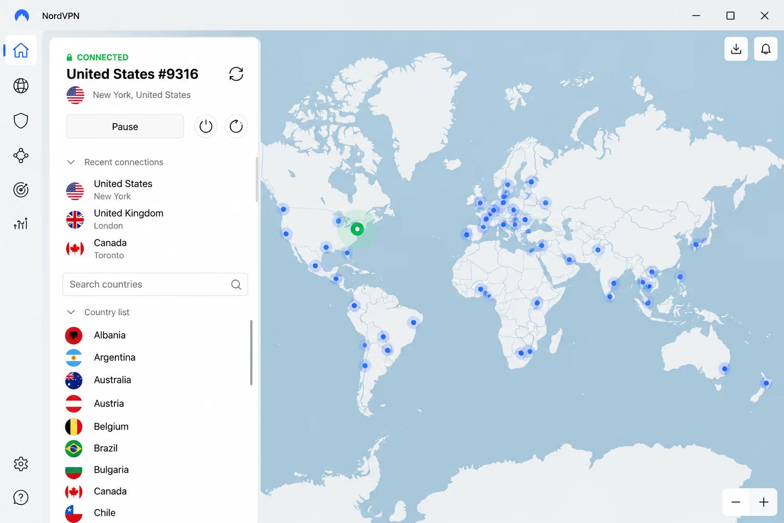Open the Home tab in sidebar
This screenshot has width=784, height=523.
click(x=21, y=50)
